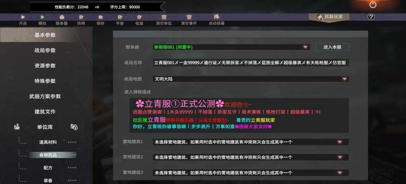Click the upload folder icon beside 单位库
The width and height of the screenshot is (406, 184).
click(x=17, y=127)
